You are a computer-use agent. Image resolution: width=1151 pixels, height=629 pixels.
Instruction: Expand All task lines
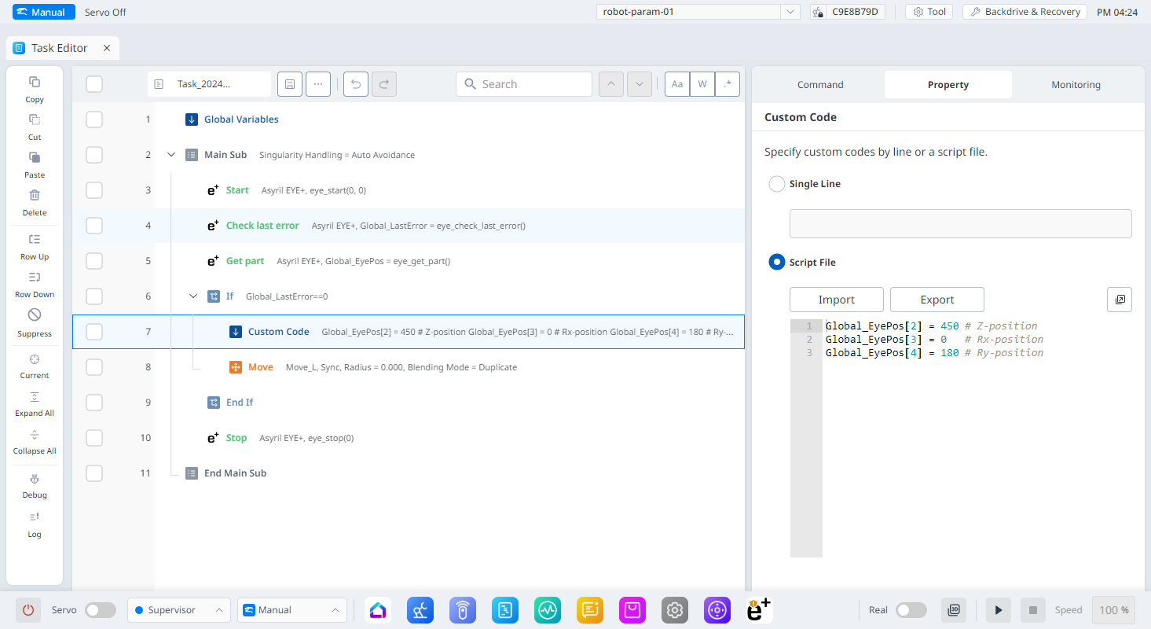[35, 397]
